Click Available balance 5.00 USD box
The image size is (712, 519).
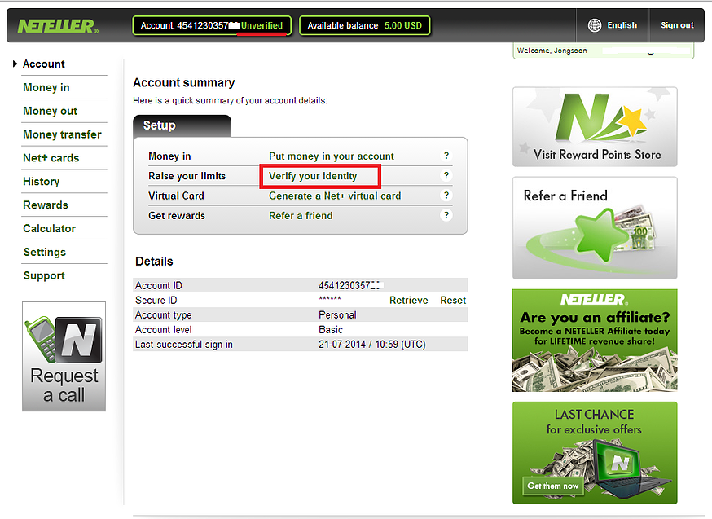365,25
